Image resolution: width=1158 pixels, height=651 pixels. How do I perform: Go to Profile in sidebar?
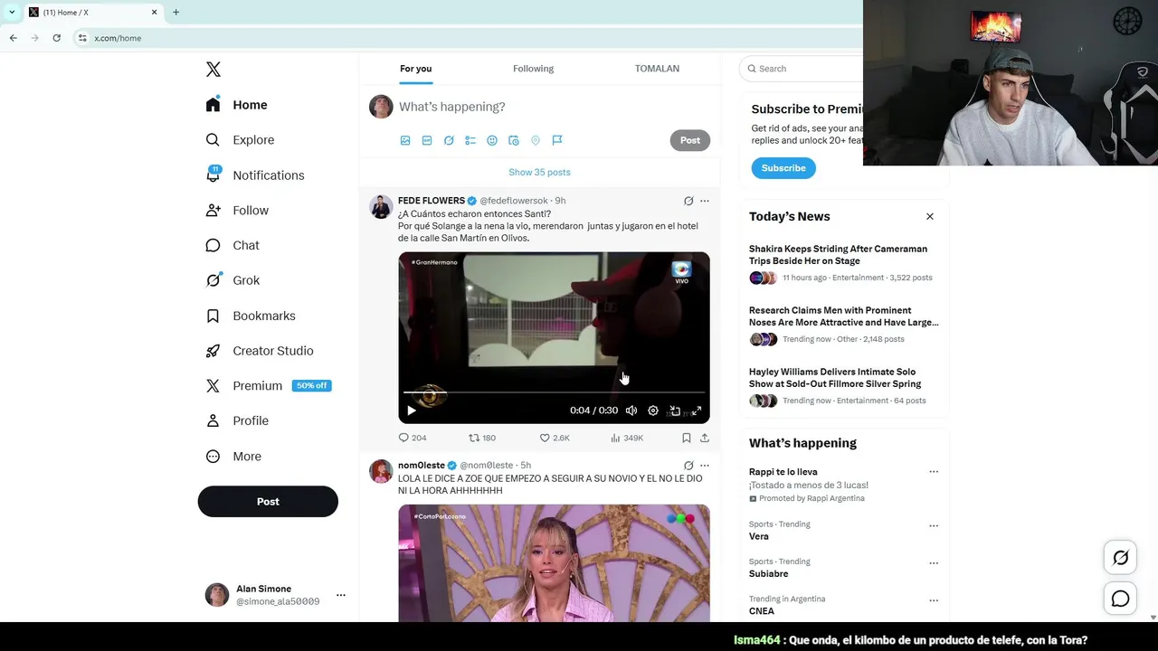237,420
